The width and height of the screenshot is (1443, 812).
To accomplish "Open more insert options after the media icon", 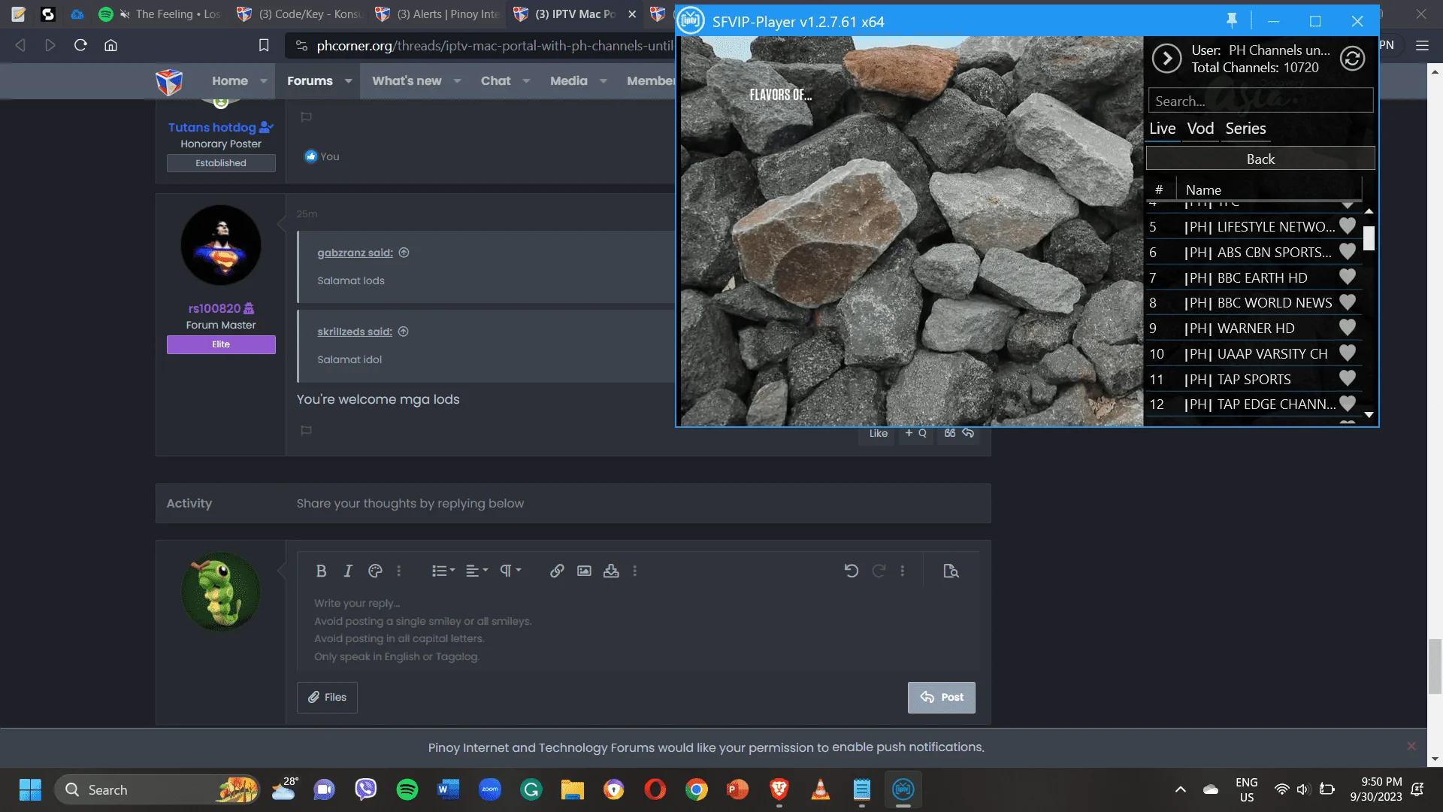I will click(x=635, y=571).
